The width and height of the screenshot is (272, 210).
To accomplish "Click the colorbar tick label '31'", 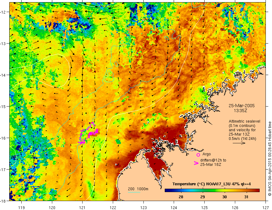I will click(246, 197).
